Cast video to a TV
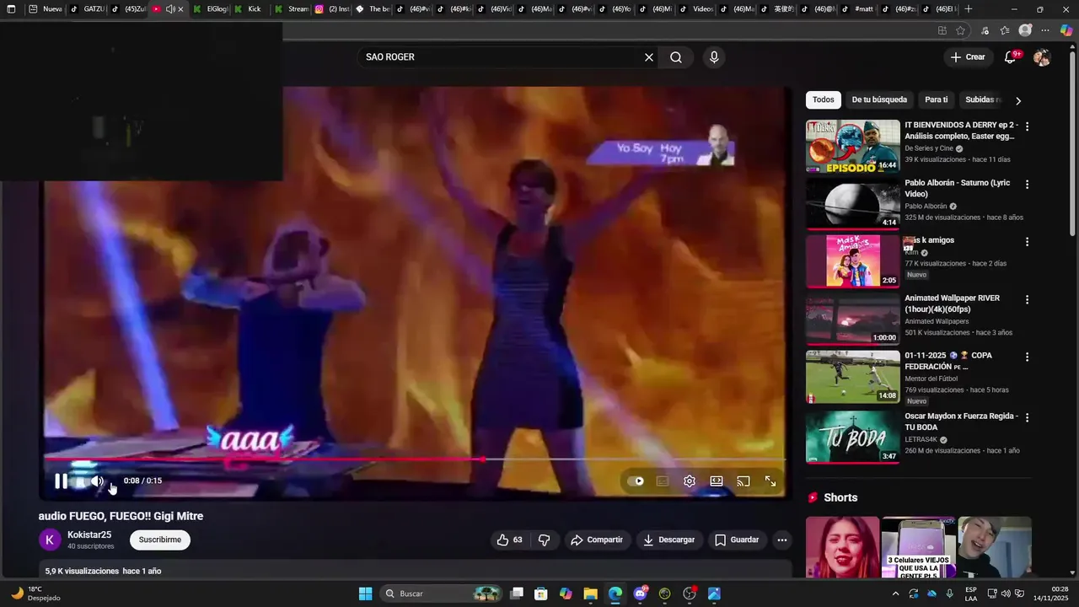 point(743,481)
